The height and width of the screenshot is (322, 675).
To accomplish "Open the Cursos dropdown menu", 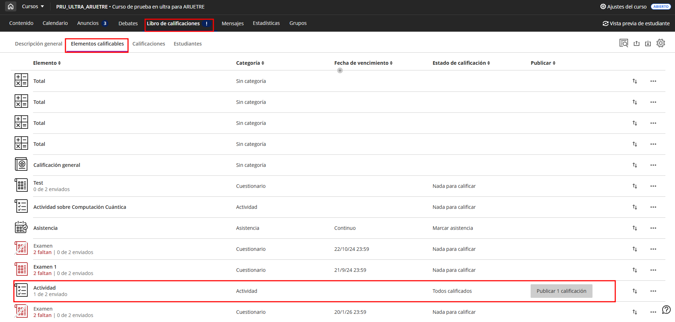I will (x=33, y=6).
